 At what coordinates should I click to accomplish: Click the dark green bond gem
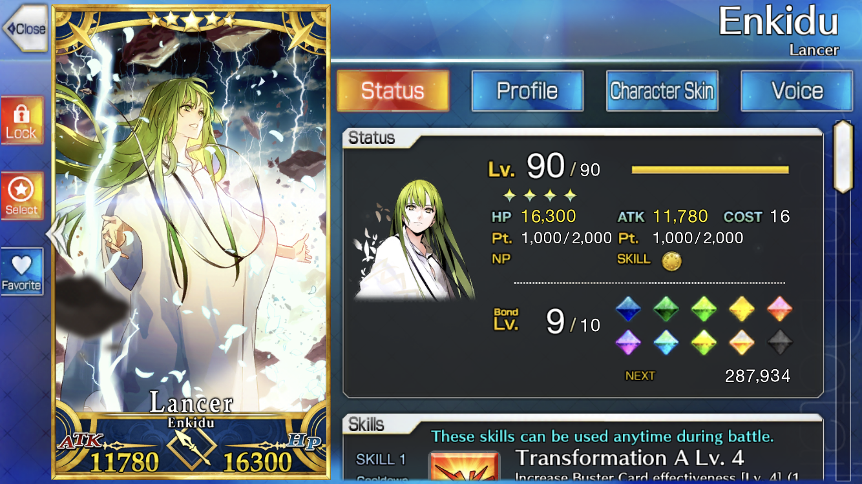click(x=666, y=309)
